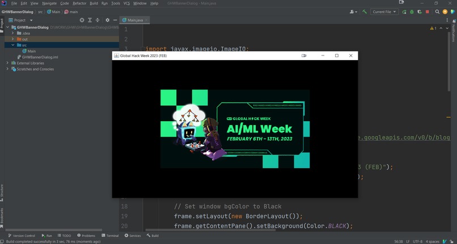Click the Collapse All icon in Project panel
Screen dimensions: 457x244
coord(98,20)
